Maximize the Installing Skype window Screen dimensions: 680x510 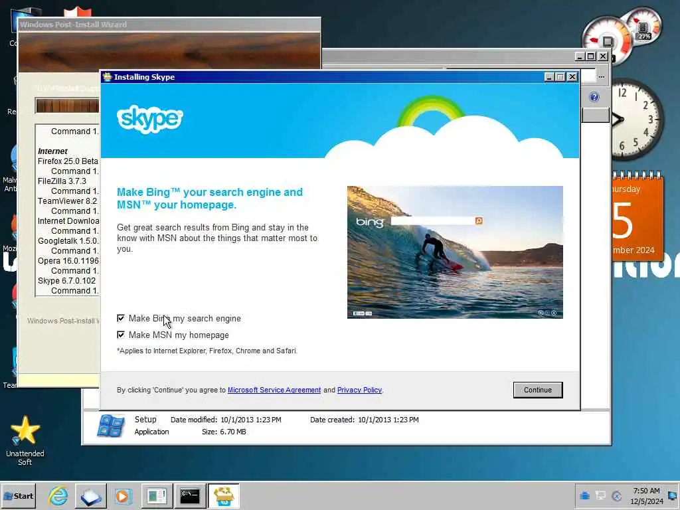pyautogui.click(x=560, y=77)
